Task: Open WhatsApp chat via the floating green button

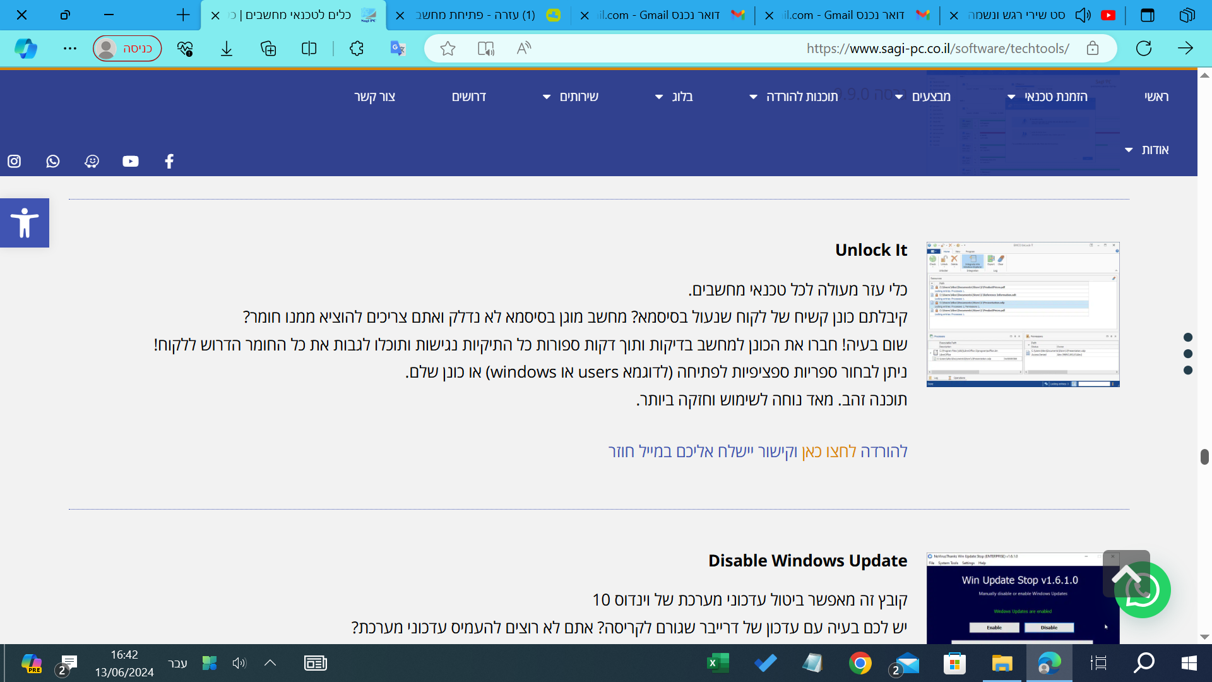Action: 1144,590
